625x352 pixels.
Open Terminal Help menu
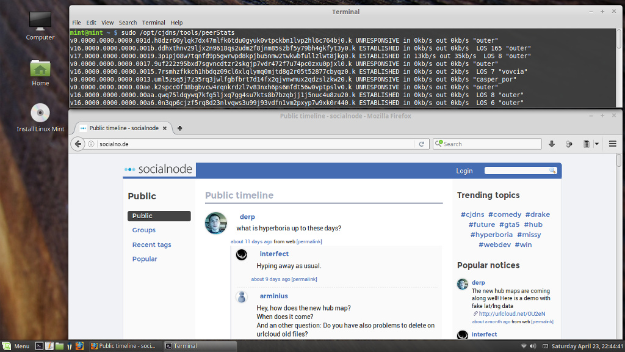176,23
